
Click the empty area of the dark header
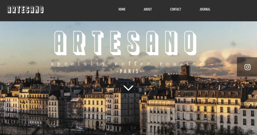79,10
